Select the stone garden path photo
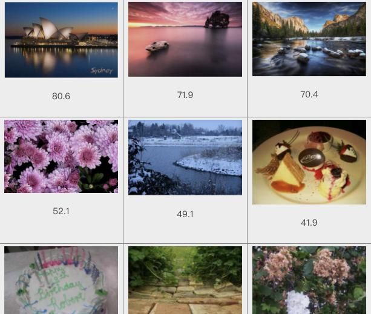Image resolution: width=371 pixels, height=314 pixels. tap(185, 280)
